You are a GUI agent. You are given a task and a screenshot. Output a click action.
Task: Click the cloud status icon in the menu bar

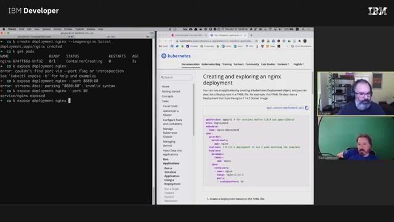point(191,29)
